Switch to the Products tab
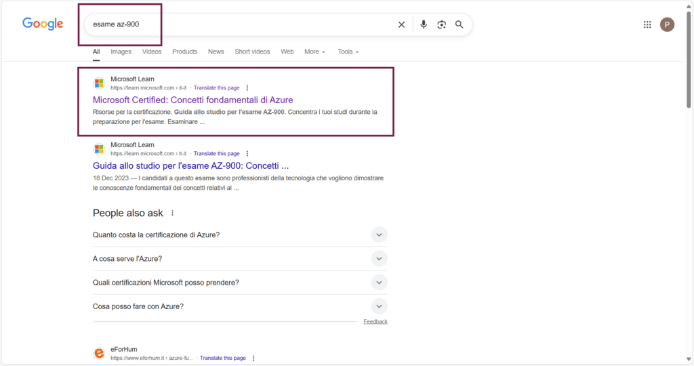The height and width of the screenshot is (366, 694). (184, 52)
